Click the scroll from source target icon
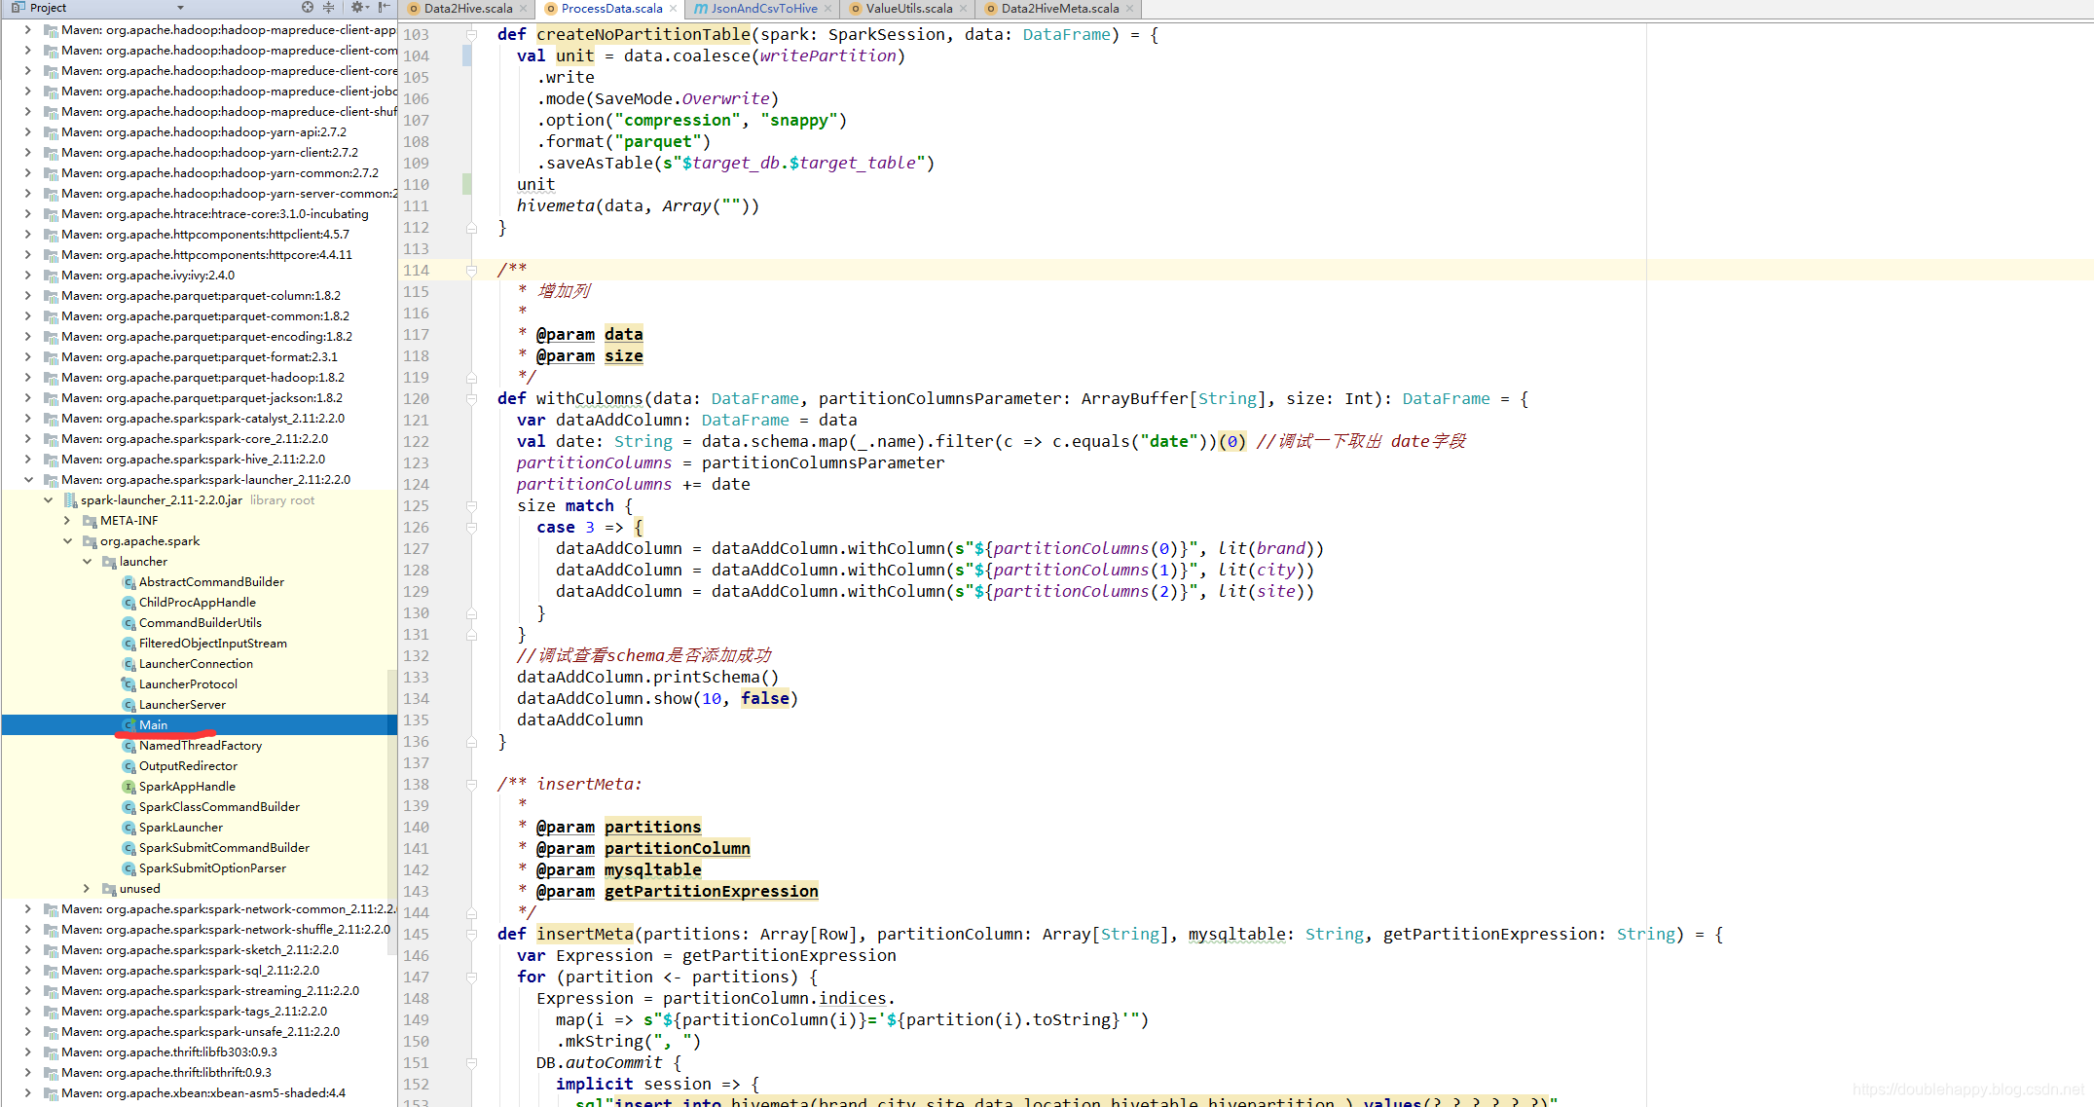 pos(308,8)
